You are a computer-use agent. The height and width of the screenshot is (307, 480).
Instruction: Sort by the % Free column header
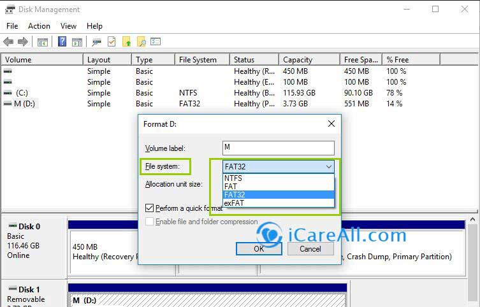pyautogui.click(x=411, y=60)
